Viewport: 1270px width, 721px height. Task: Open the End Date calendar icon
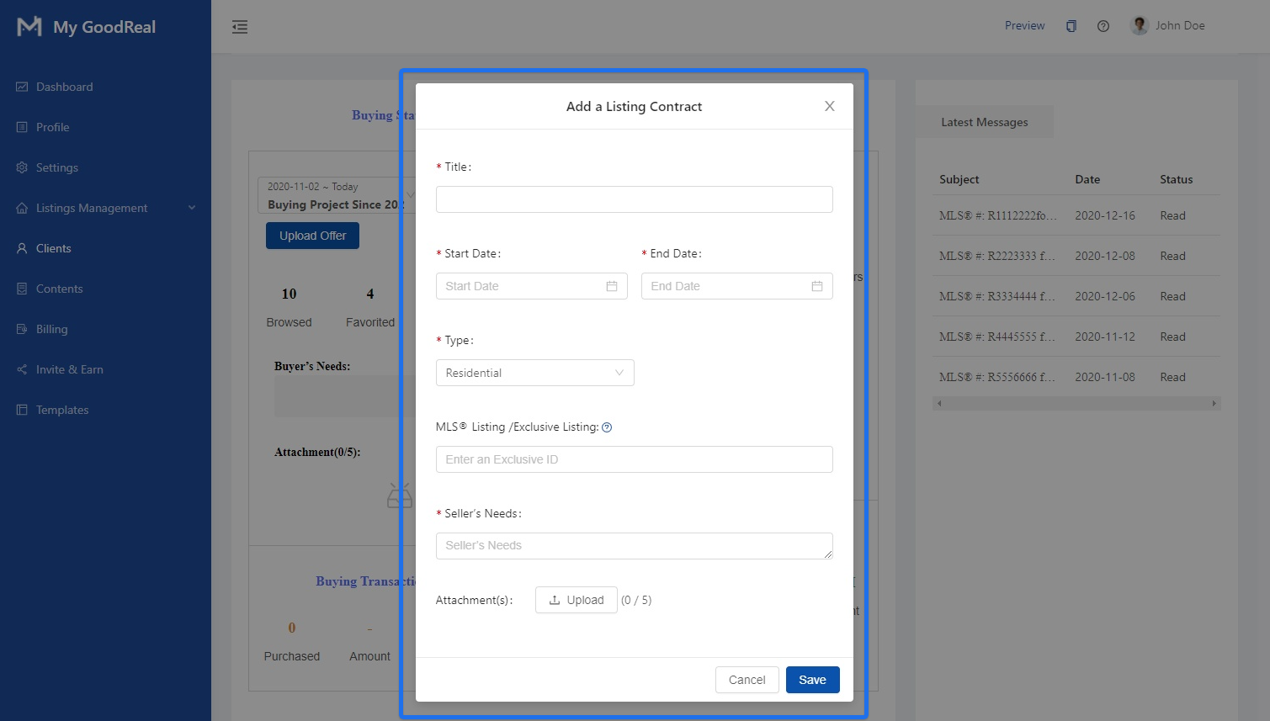pos(816,286)
